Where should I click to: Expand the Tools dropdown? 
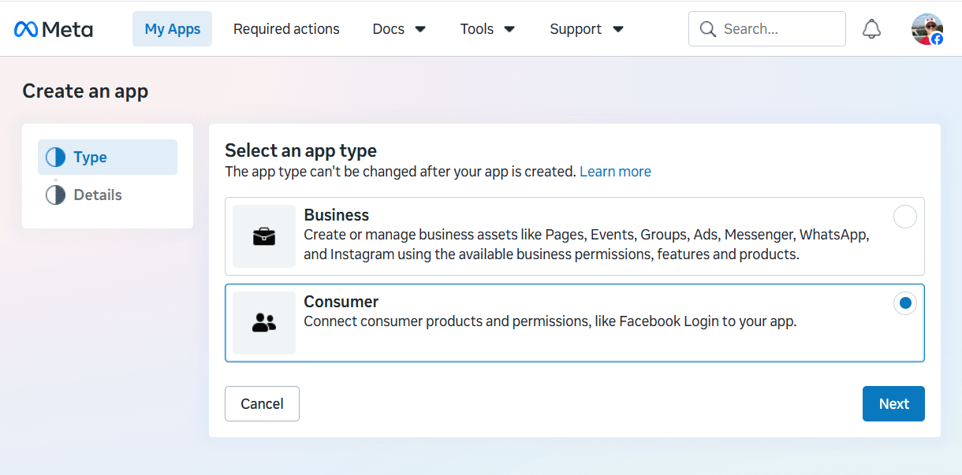coord(487,29)
